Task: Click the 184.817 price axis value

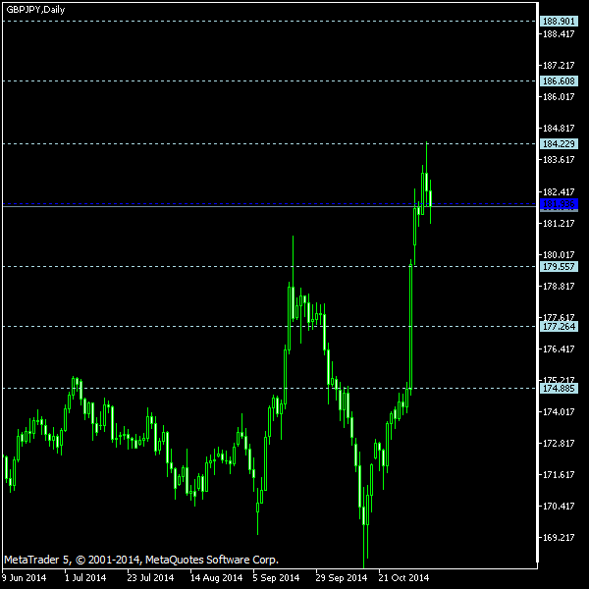Action: tap(559, 128)
